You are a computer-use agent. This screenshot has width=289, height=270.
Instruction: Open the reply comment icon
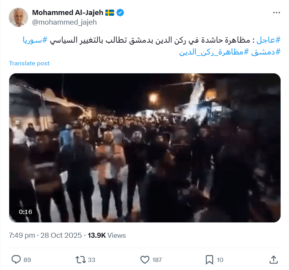(x=16, y=260)
